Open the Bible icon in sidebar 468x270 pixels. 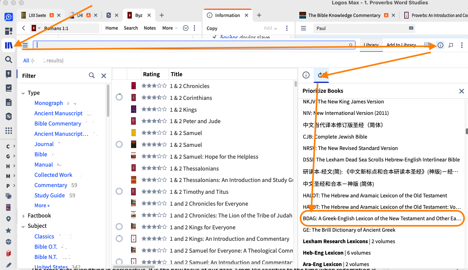tap(9, 74)
